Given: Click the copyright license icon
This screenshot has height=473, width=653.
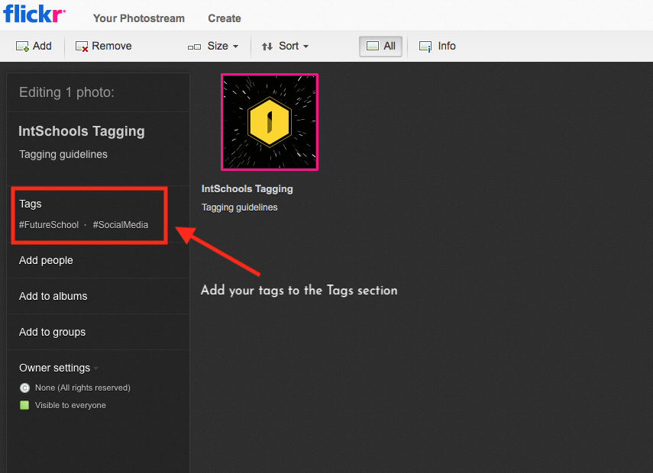Looking at the screenshot, I should click(x=24, y=388).
